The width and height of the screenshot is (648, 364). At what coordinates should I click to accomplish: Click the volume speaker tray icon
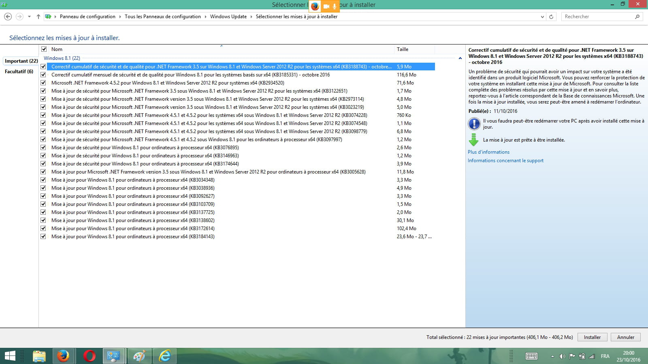(x=562, y=356)
